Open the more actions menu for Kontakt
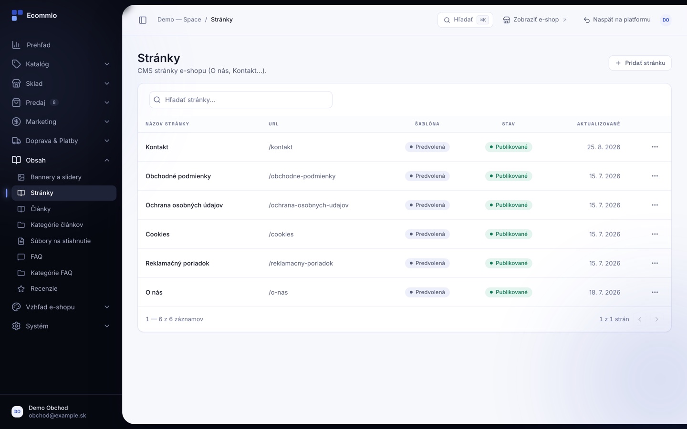Viewport: 687px width, 429px height. pyautogui.click(x=655, y=147)
